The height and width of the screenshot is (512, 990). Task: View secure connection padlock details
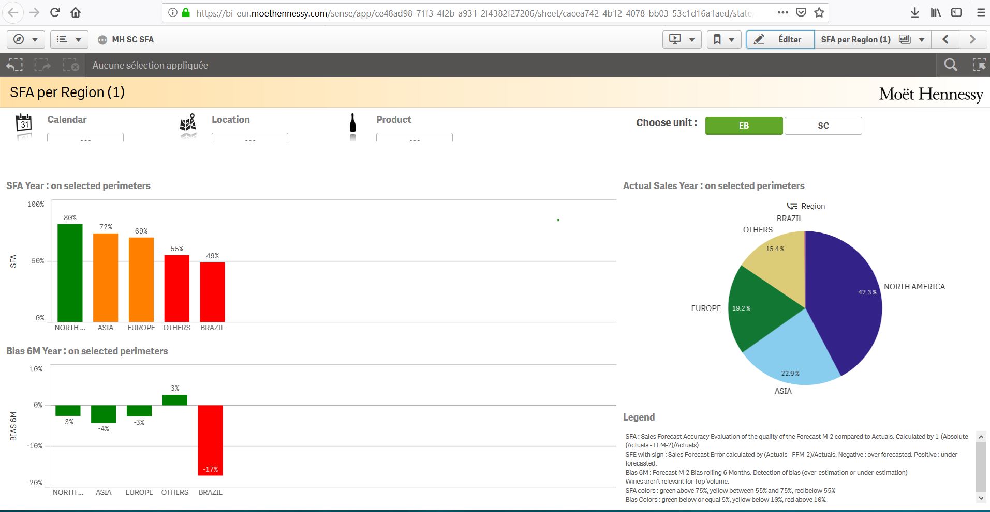(x=186, y=12)
